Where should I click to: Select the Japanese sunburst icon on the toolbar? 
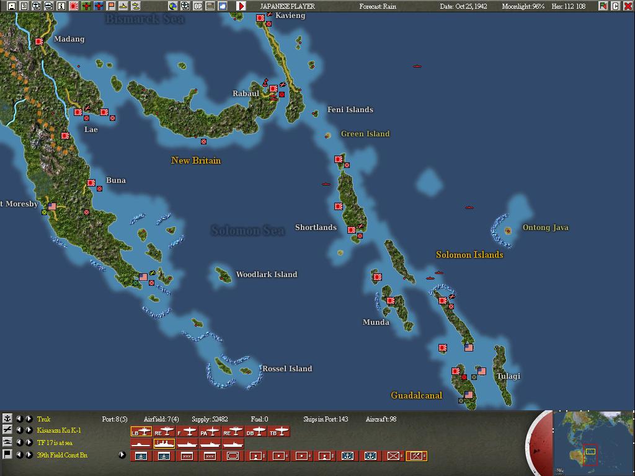[x=73, y=5]
